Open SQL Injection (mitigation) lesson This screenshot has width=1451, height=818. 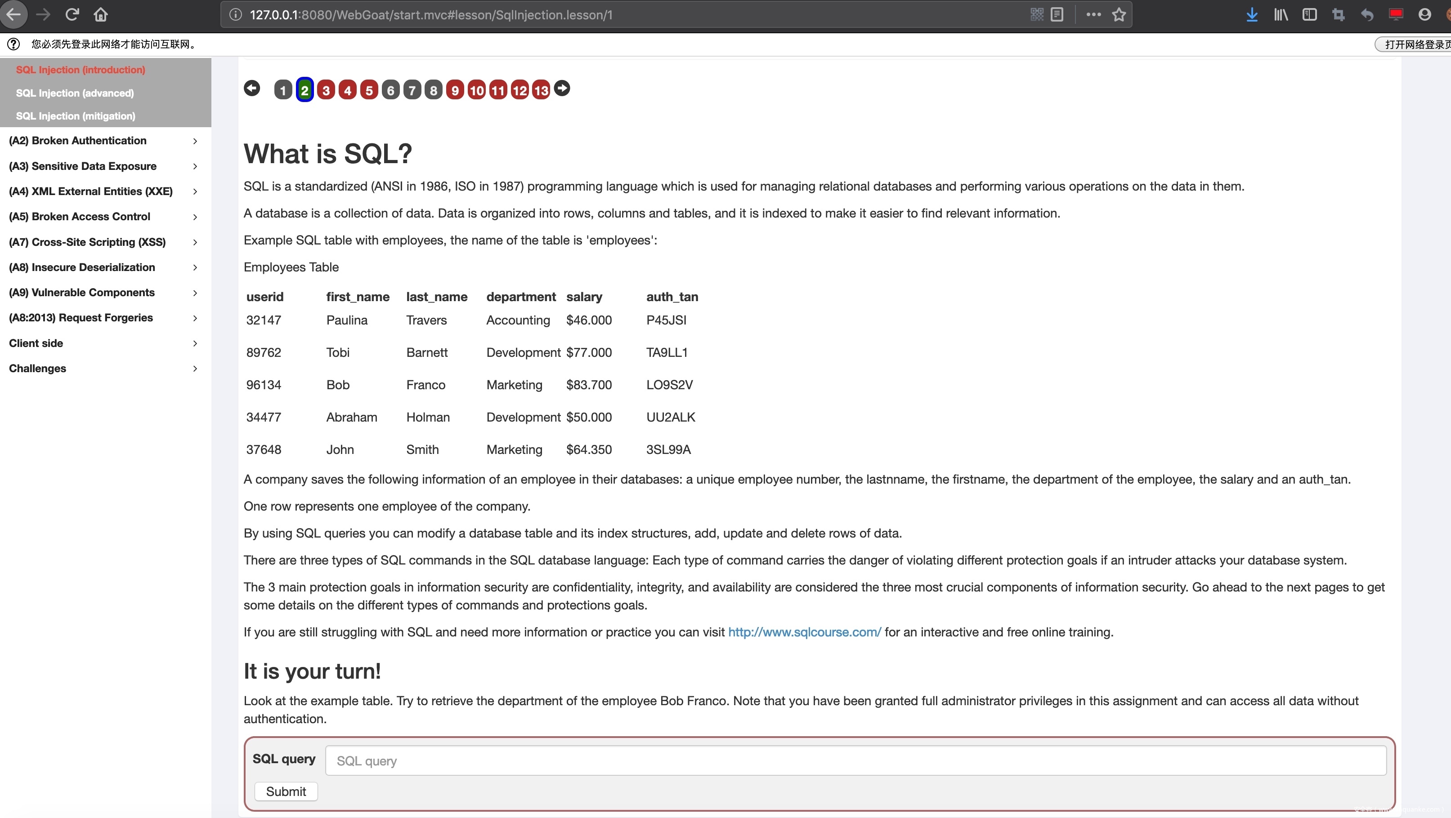point(76,116)
